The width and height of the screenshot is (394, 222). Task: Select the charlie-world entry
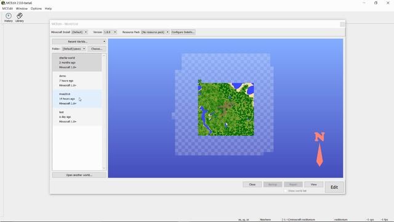pyautogui.click(x=77, y=62)
